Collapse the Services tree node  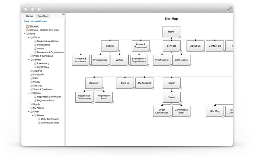tap(29, 60)
